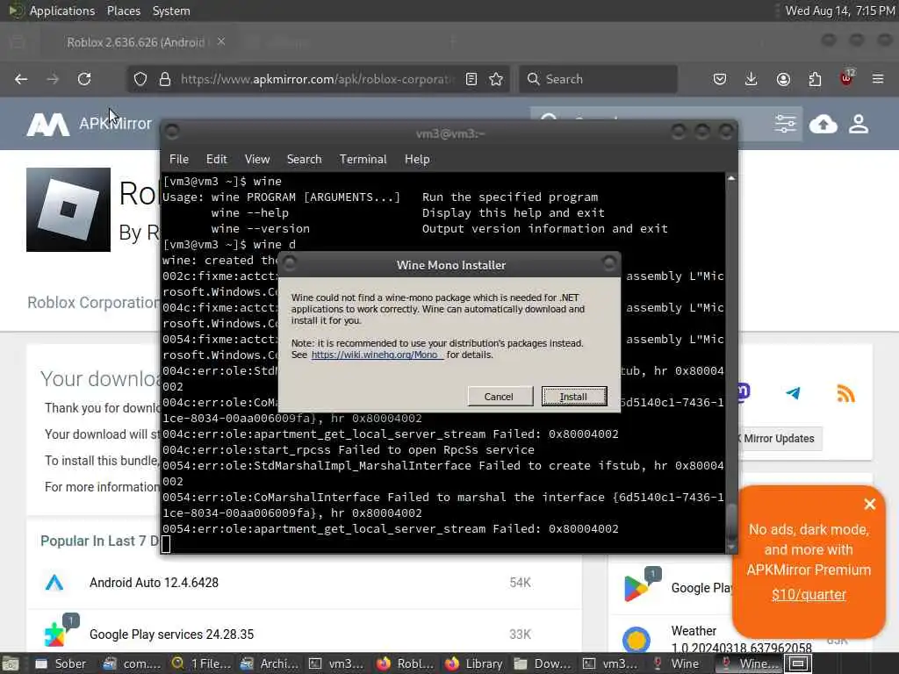The image size is (899, 674).
Task: Switch to the 1 File... taskbar window
Action: coord(201,663)
